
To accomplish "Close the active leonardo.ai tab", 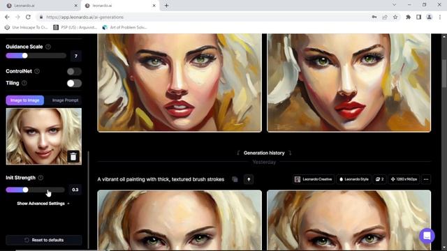I will coord(154,6).
